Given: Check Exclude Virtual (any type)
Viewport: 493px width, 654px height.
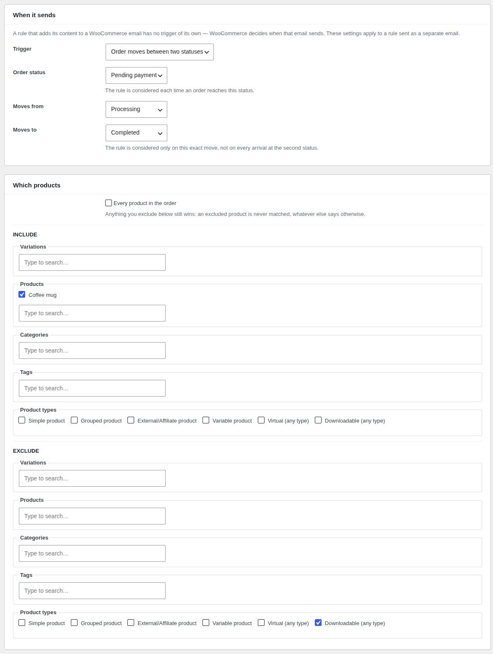Looking at the screenshot, I should 261,623.
